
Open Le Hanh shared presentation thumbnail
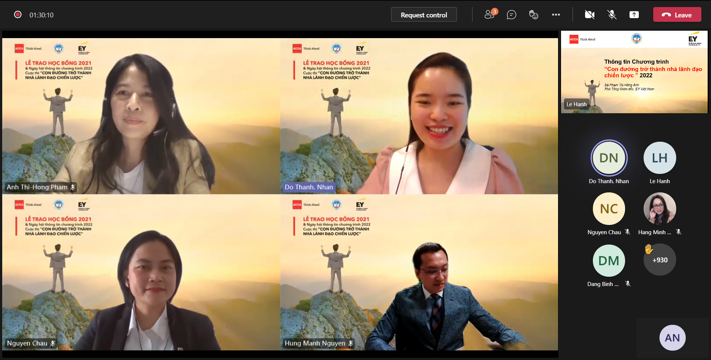634,72
